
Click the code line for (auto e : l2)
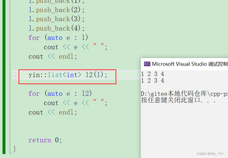60,93
